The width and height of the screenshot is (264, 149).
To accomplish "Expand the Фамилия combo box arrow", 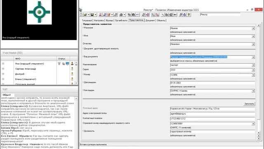I will click(253, 29).
